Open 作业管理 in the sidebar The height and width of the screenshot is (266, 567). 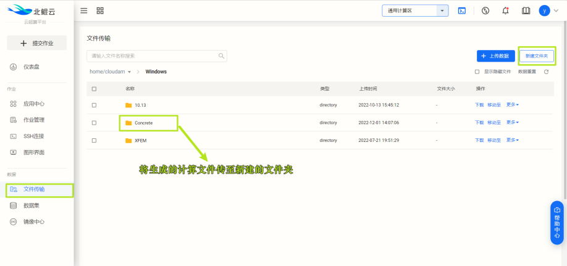34,120
